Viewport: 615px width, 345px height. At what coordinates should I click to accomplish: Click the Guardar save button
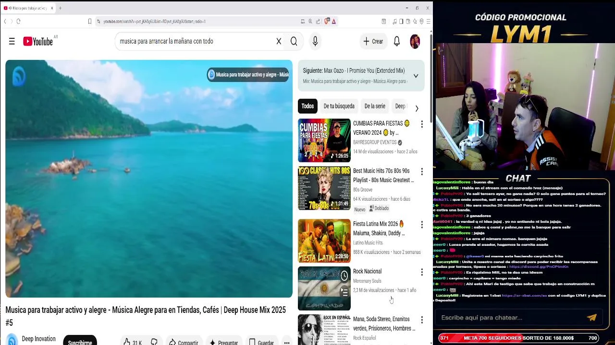click(x=261, y=342)
